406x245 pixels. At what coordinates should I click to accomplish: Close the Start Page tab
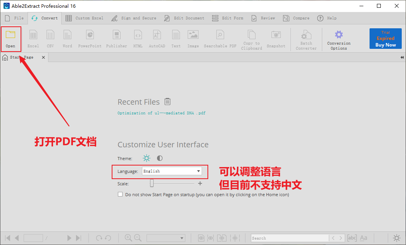pos(43,57)
